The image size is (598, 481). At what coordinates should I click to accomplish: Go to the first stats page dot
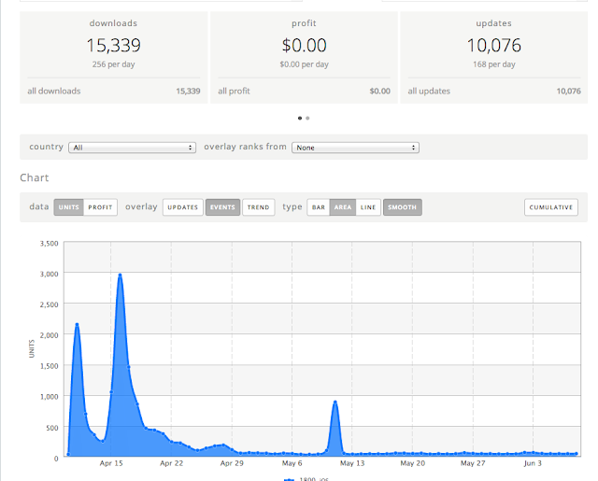[x=300, y=119]
